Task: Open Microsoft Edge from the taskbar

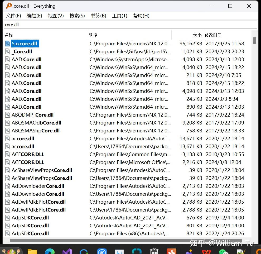Action: pyautogui.click(x=50, y=251)
